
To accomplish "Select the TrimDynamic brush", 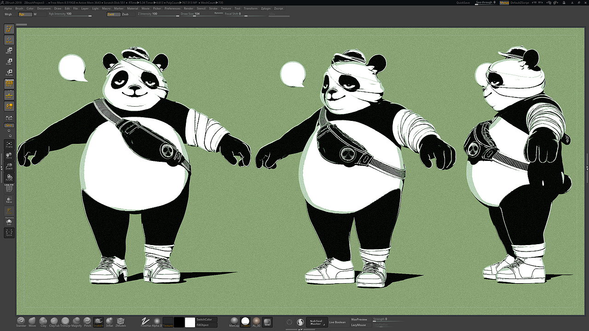I will pos(65,322).
